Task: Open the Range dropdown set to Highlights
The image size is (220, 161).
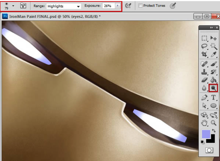Action: pos(64,6)
